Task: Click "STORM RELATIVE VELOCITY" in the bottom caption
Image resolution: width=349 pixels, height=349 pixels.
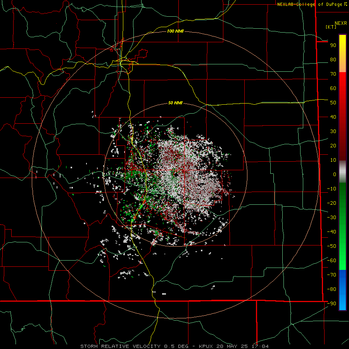Action: point(120,346)
